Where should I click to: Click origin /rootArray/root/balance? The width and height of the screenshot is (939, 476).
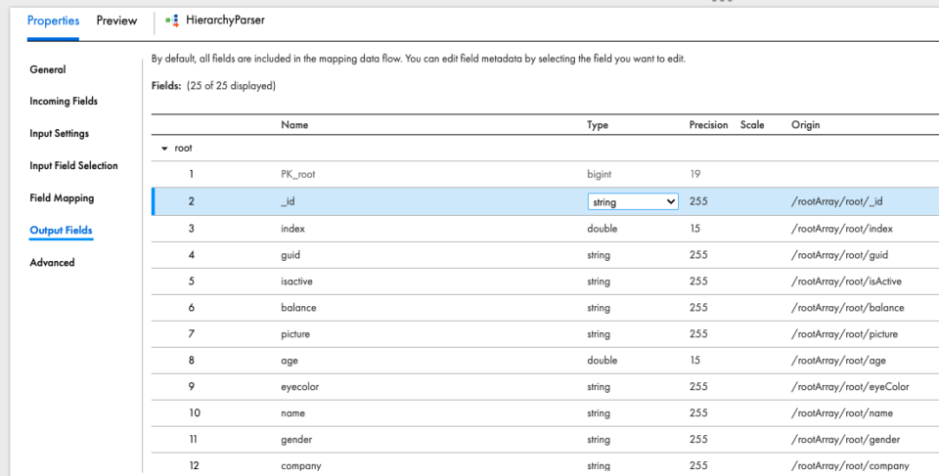click(x=847, y=308)
